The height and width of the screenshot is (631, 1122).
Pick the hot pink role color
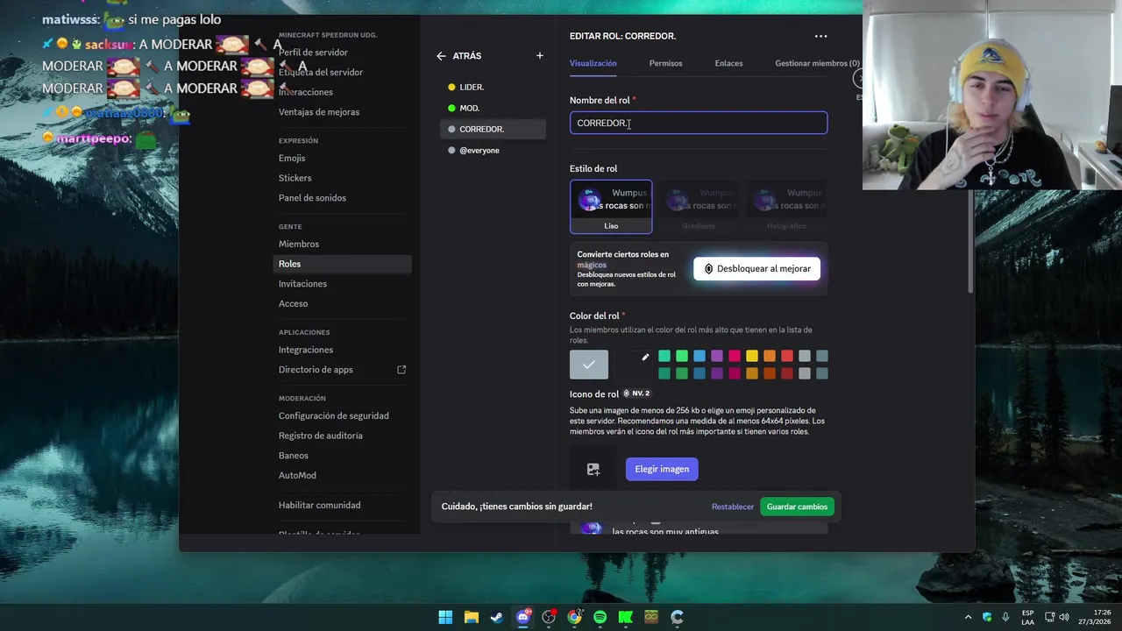735,356
